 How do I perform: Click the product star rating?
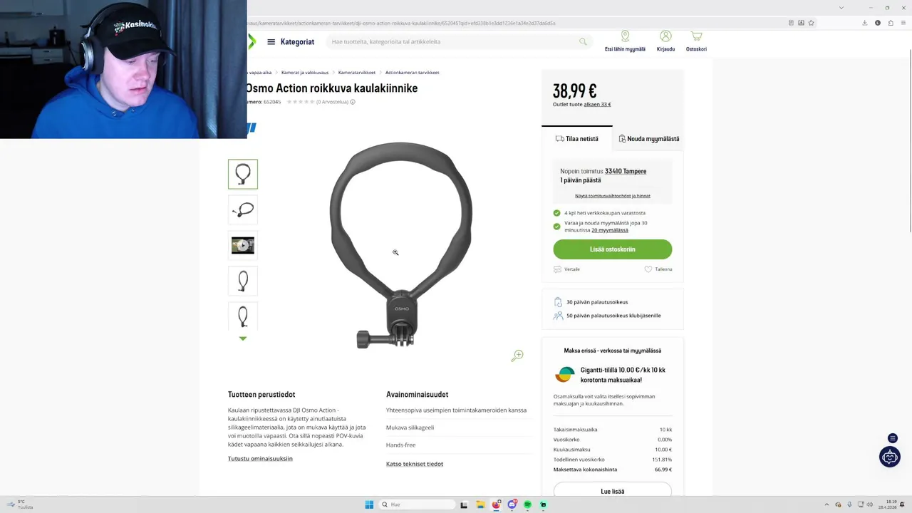point(301,102)
